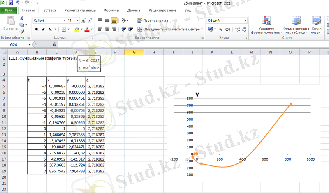This screenshot has width=329, height=193.
Task: Toggle bottom vertical alignment button
Action: tap(114, 20)
